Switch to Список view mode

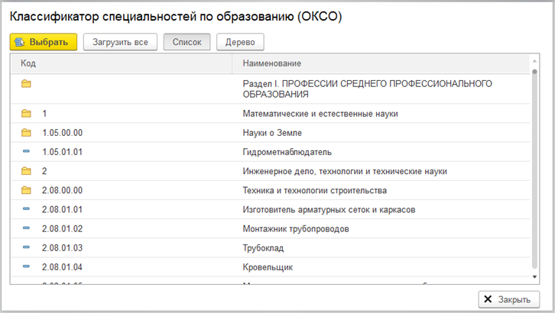tap(187, 42)
